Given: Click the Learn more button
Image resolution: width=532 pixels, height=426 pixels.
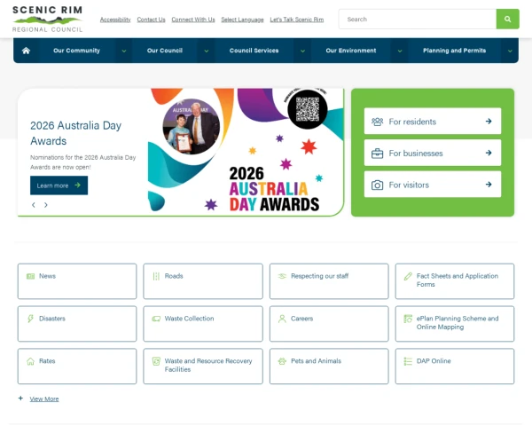Looking at the screenshot, I should coord(59,185).
